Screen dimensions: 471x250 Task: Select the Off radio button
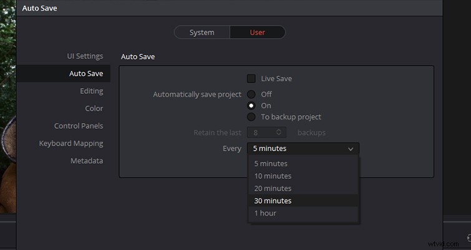[x=251, y=94]
